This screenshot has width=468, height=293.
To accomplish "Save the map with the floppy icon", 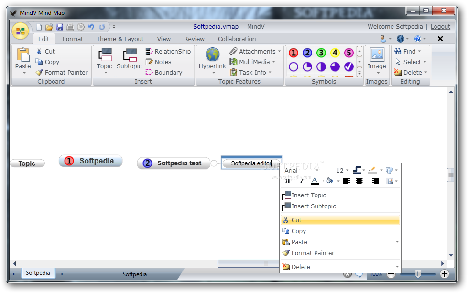I will 60,27.
